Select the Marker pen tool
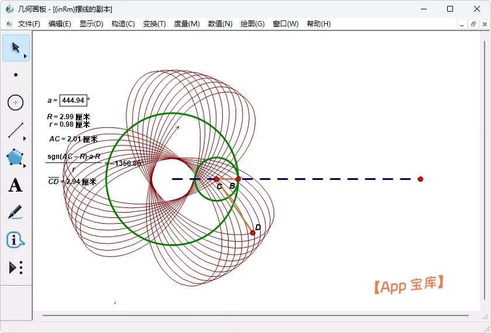Viewport: 491px width, 333px height. pos(15,212)
